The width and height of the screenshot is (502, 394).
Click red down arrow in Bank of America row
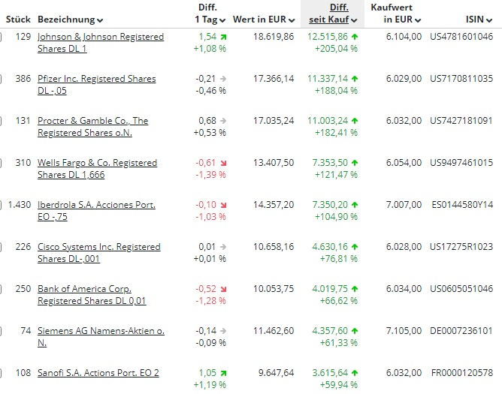coord(222,289)
